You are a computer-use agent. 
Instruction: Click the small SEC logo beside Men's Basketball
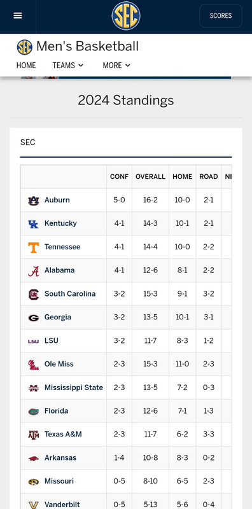(x=25, y=47)
